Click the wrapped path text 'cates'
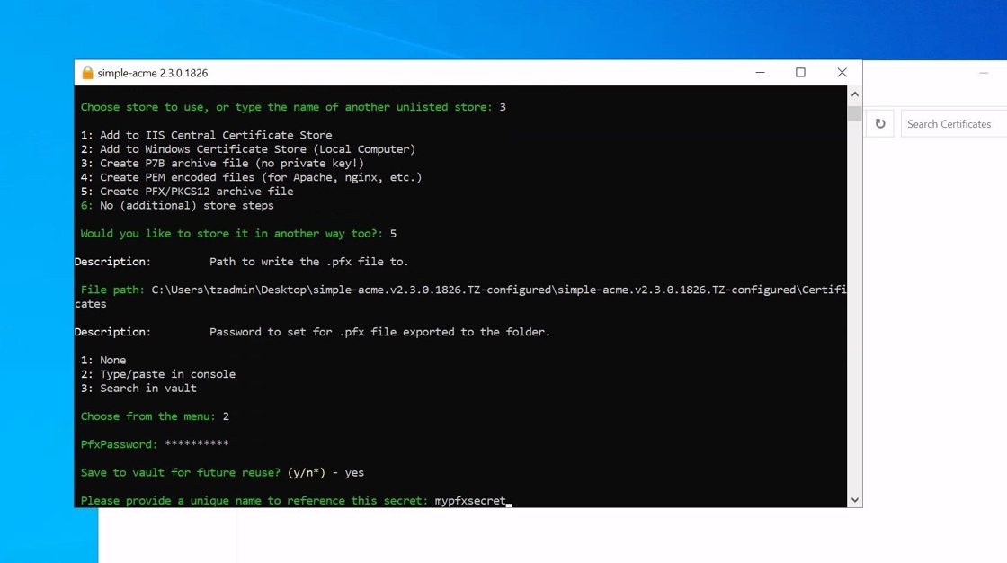This screenshot has width=1007, height=563. [x=91, y=304]
